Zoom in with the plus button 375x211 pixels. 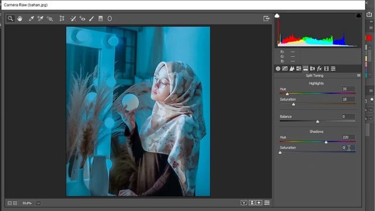(x=15, y=203)
